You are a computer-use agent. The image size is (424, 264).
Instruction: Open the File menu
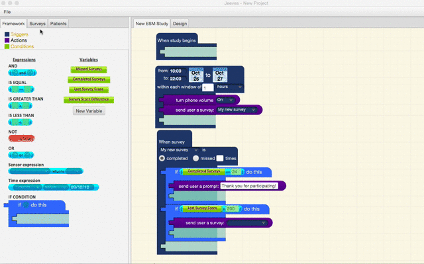click(x=7, y=12)
